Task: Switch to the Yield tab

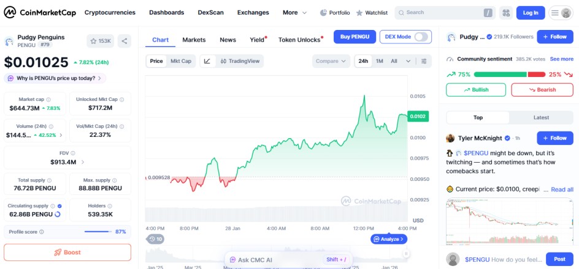Action: (257, 40)
